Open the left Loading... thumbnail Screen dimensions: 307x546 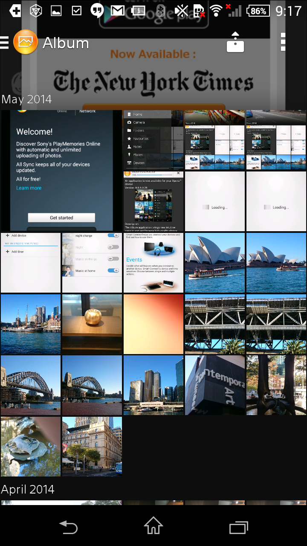click(x=215, y=201)
